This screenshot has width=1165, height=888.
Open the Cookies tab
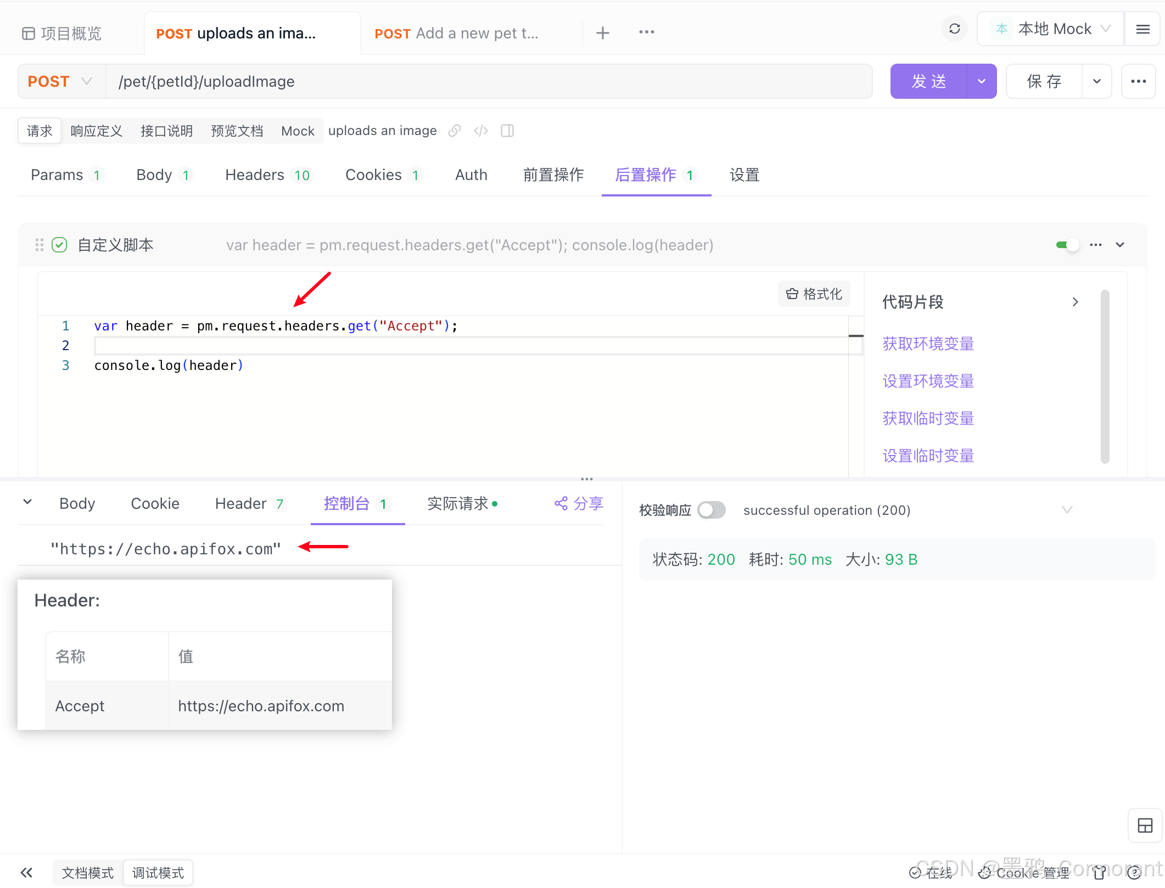(383, 175)
